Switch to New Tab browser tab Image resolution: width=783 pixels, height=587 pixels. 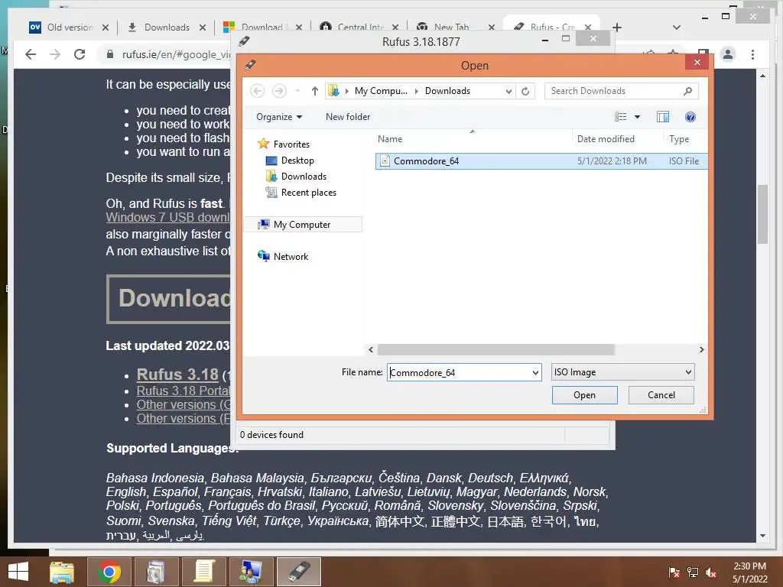tap(443, 28)
